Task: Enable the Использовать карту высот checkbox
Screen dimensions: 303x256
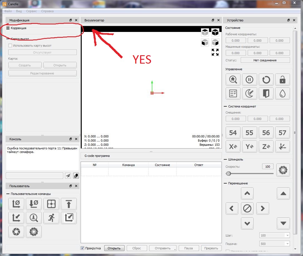Action: pos(10,46)
